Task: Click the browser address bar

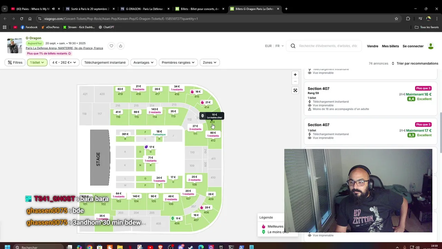Action: tap(218, 19)
